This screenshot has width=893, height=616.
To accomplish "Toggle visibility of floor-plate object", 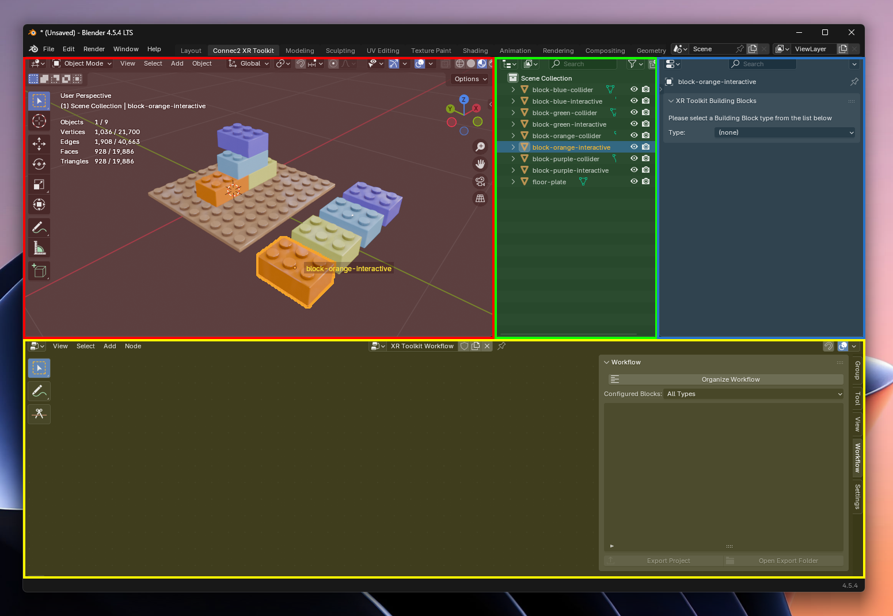I will (634, 181).
